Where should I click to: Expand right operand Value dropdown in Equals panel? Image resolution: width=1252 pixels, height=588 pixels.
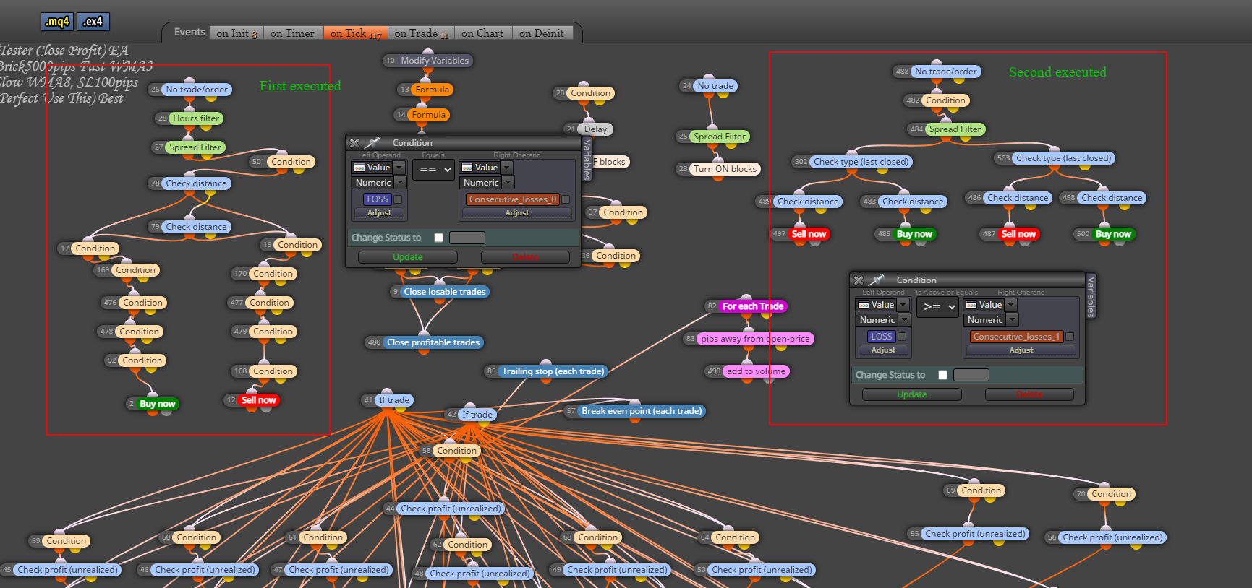click(x=507, y=168)
